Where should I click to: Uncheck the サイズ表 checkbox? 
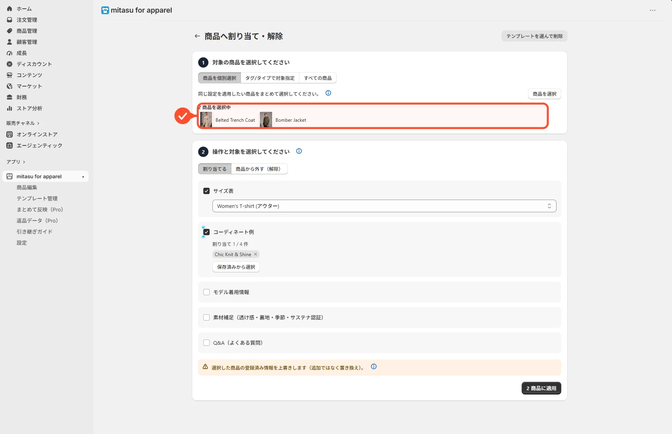206,191
